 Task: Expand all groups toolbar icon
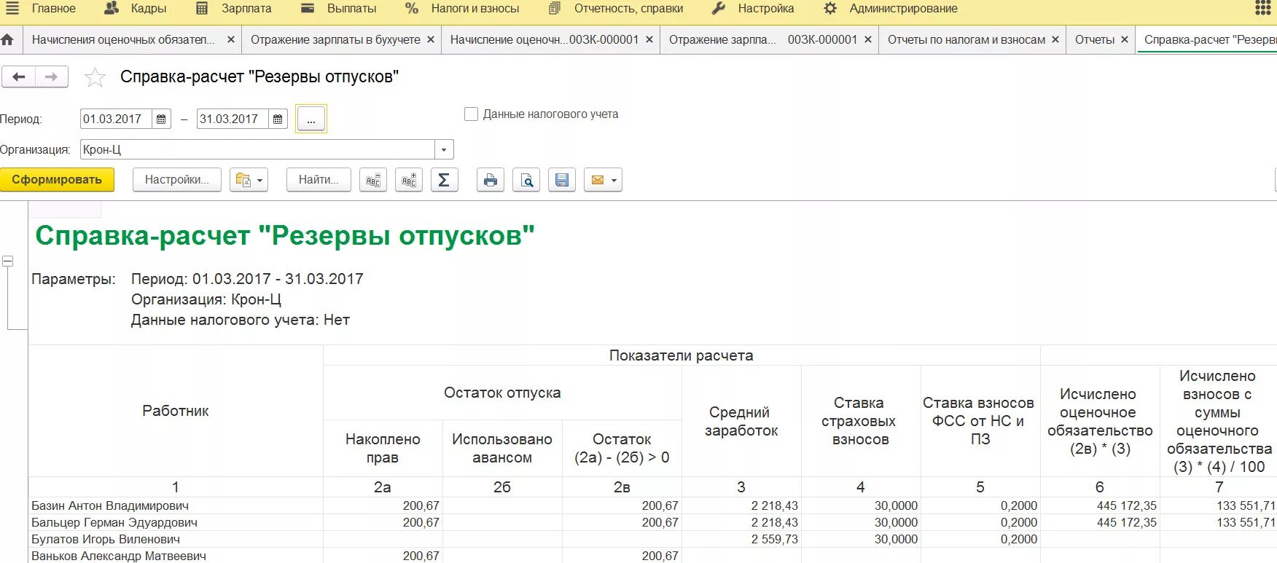(409, 180)
